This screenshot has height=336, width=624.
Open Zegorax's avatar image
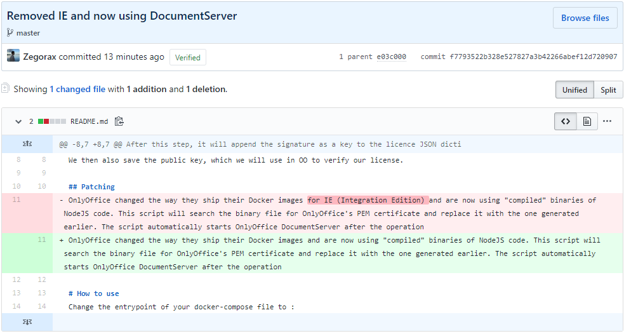pyautogui.click(x=13, y=55)
